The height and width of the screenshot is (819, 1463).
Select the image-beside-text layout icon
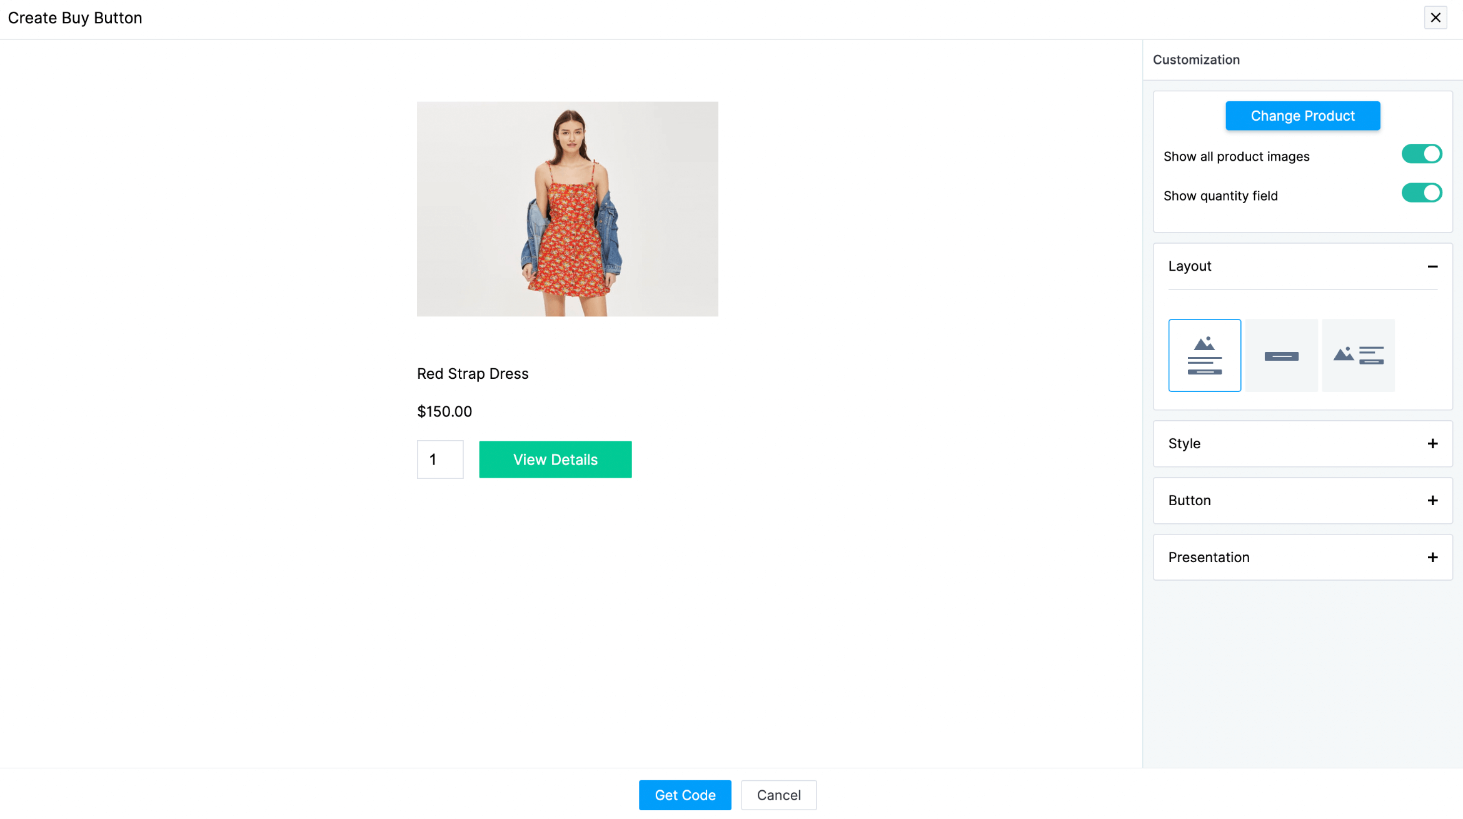click(x=1359, y=354)
